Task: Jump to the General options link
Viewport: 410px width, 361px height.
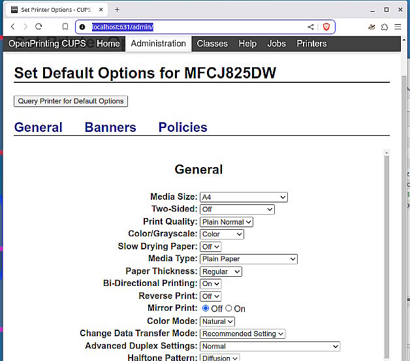Action: [38, 127]
